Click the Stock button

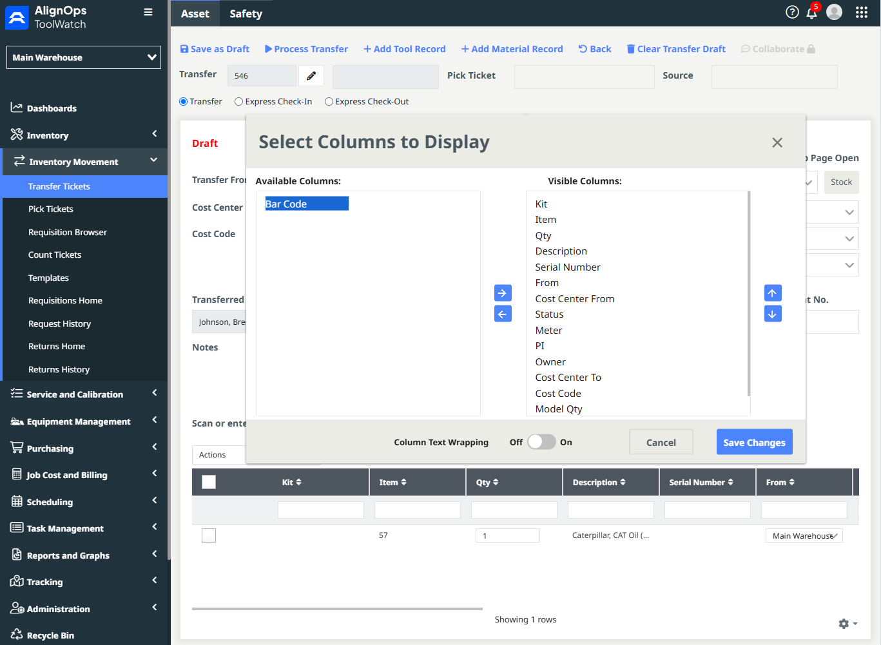(x=842, y=182)
